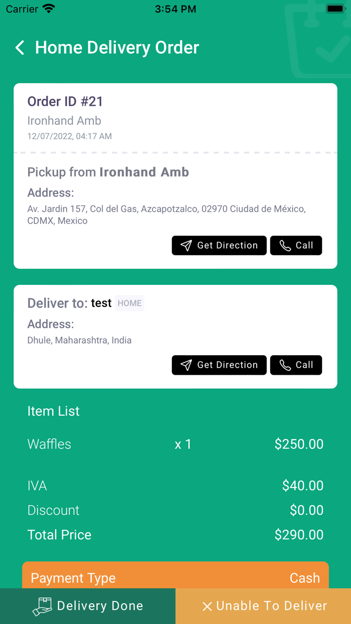Mark the order as Delivery Done
This screenshot has width=351, height=624.
(x=88, y=606)
